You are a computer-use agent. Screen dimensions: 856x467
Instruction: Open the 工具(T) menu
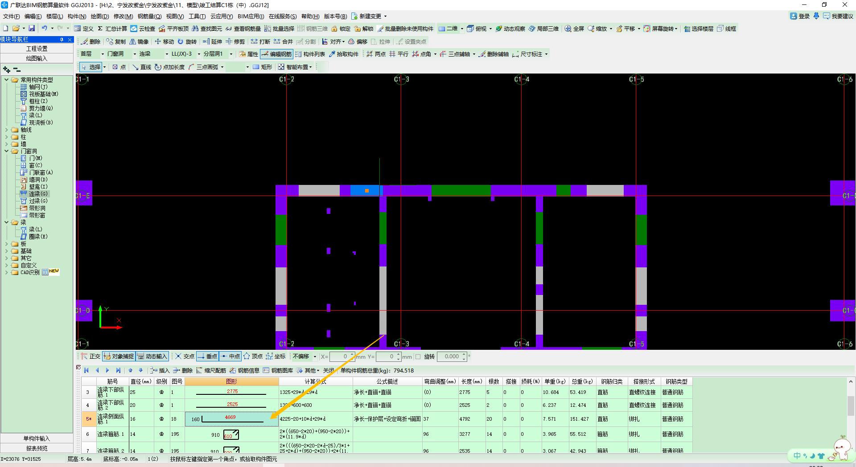pos(197,16)
